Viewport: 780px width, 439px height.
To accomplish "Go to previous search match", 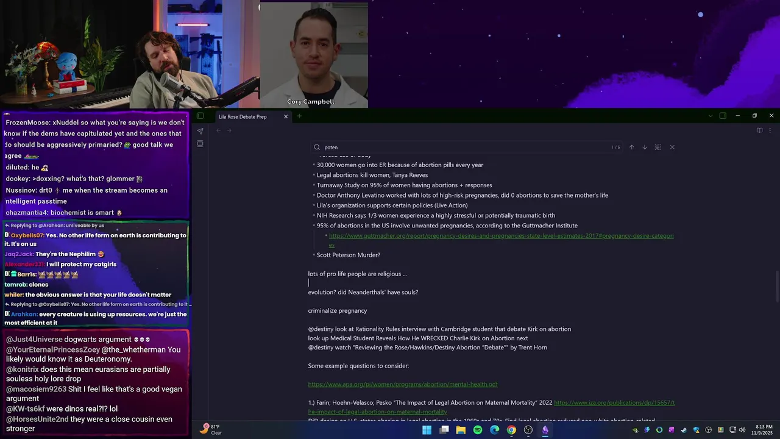I will click(631, 147).
